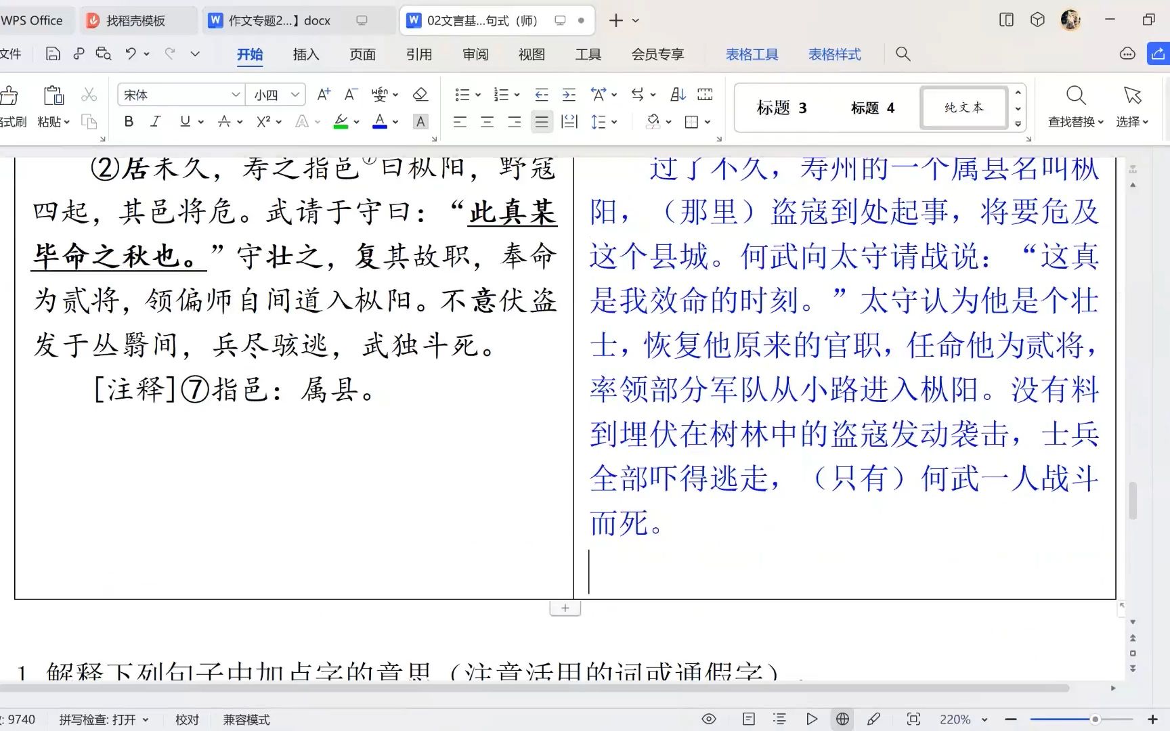Toggle bold formatting
This screenshot has width=1170, height=731.
tap(128, 122)
